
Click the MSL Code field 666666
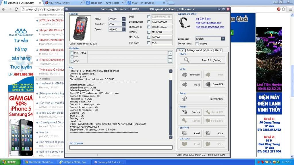(162, 37)
